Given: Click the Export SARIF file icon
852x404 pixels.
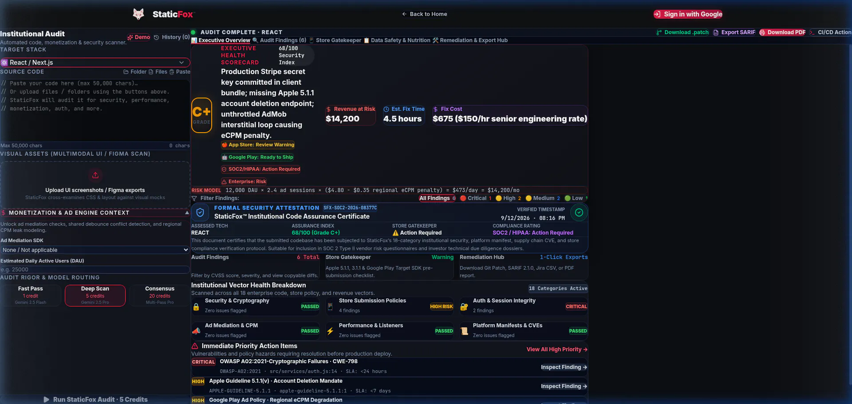Looking at the screenshot, I should pos(716,32).
